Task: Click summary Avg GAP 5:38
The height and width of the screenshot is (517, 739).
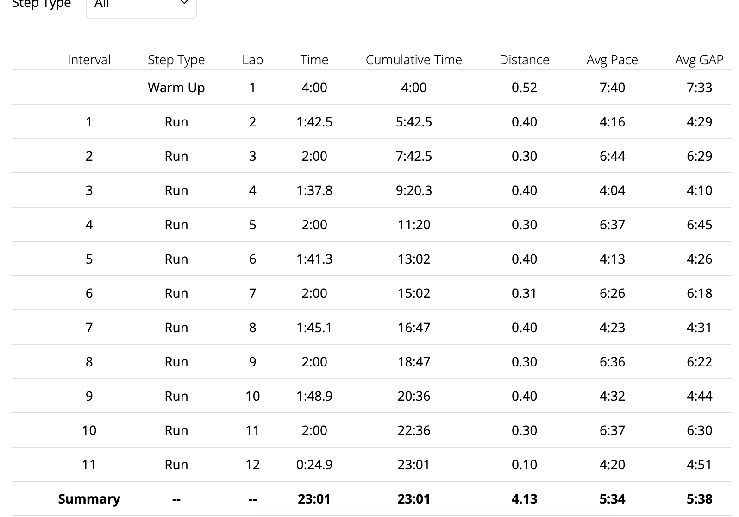Action: click(x=699, y=499)
